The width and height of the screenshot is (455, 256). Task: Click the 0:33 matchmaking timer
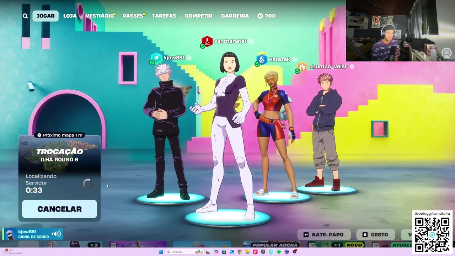pyautogui.click(x=34, y=190)
